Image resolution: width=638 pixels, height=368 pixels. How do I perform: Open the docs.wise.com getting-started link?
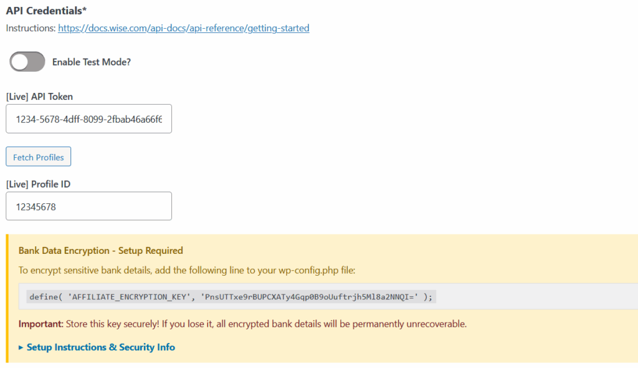coord(184,28)
